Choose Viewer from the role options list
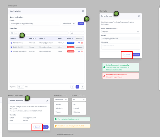Screen dimensions: 160x137 [x=58, y=112]
